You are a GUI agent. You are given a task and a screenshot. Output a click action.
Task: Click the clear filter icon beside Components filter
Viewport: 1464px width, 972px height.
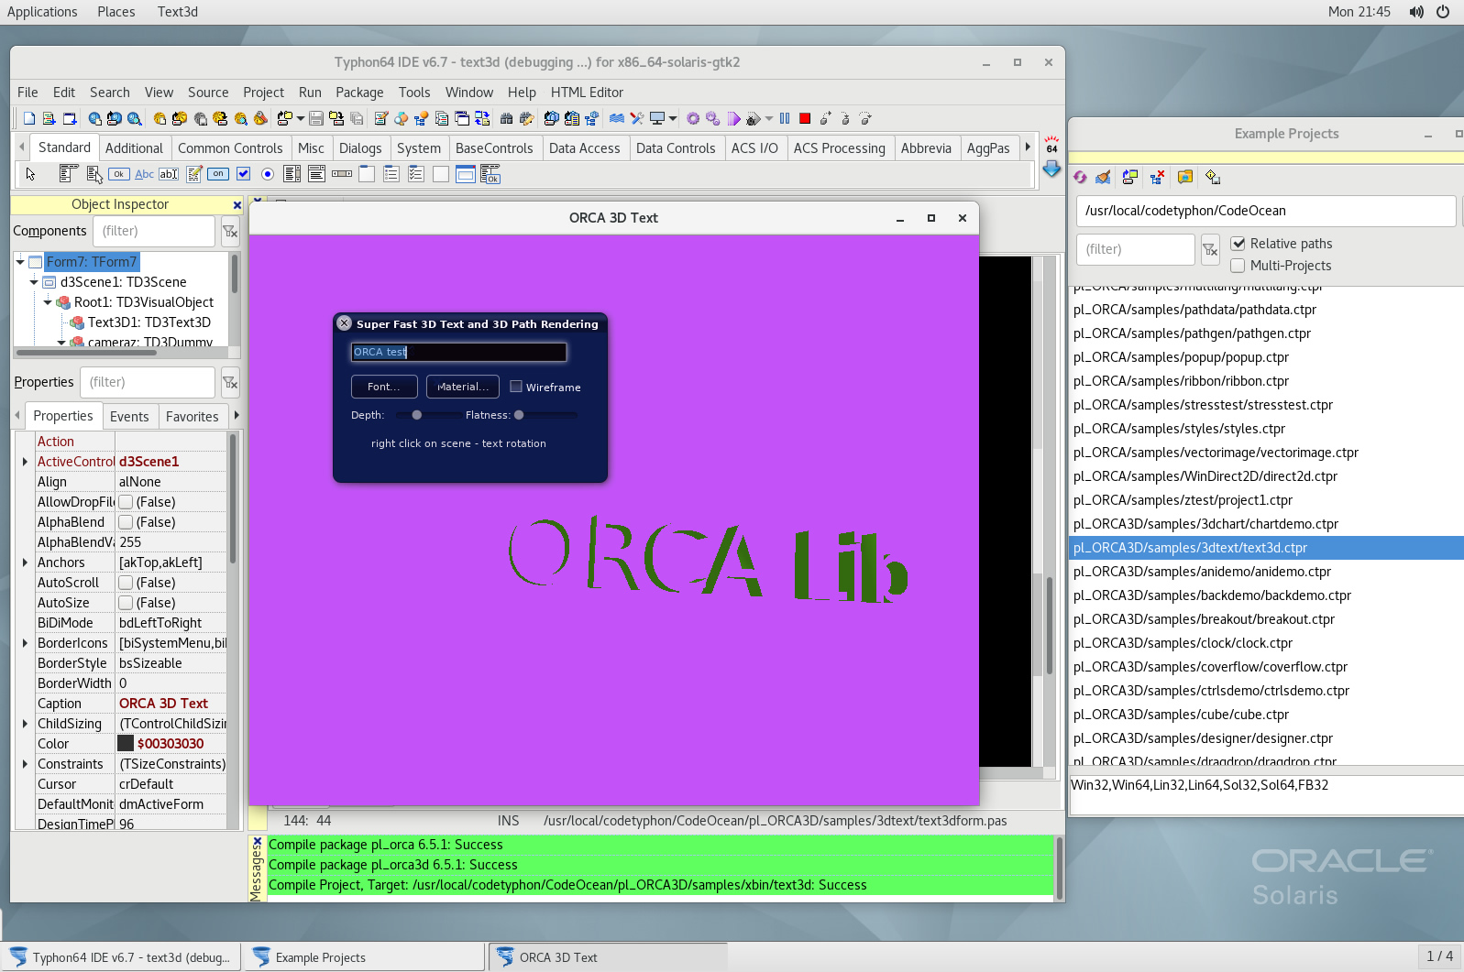click(x=230, y=232)
